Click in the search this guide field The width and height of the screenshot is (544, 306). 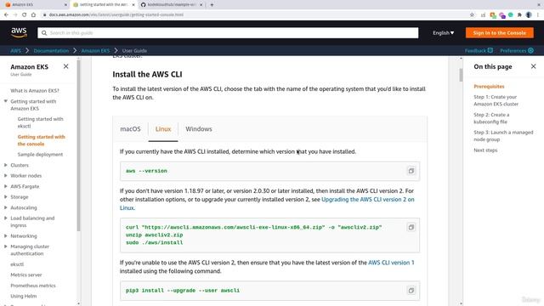tap(228, 33)
